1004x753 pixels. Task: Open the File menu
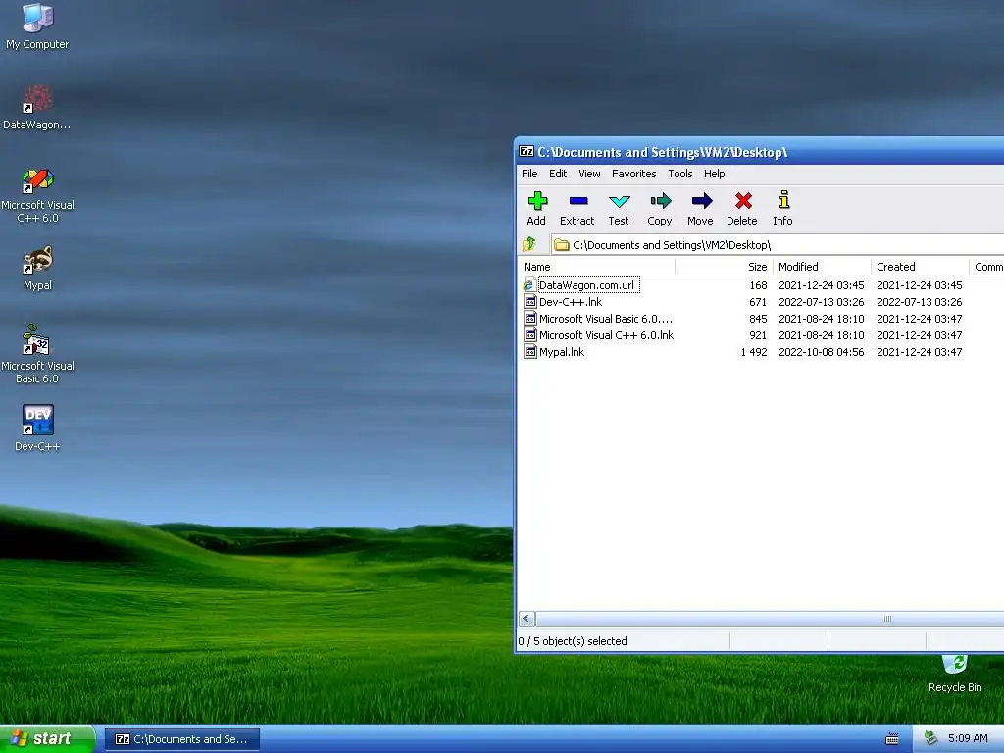[529, 174]
